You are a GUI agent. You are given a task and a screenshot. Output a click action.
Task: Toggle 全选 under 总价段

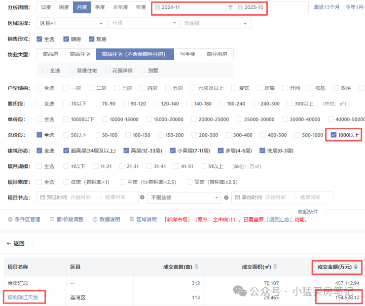(x=39, y=135)
